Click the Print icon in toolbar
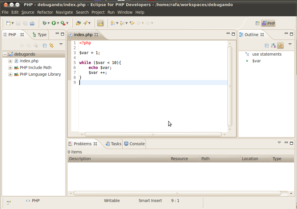Viewport: 297px width, 209px height. click(x=32, y=23)
